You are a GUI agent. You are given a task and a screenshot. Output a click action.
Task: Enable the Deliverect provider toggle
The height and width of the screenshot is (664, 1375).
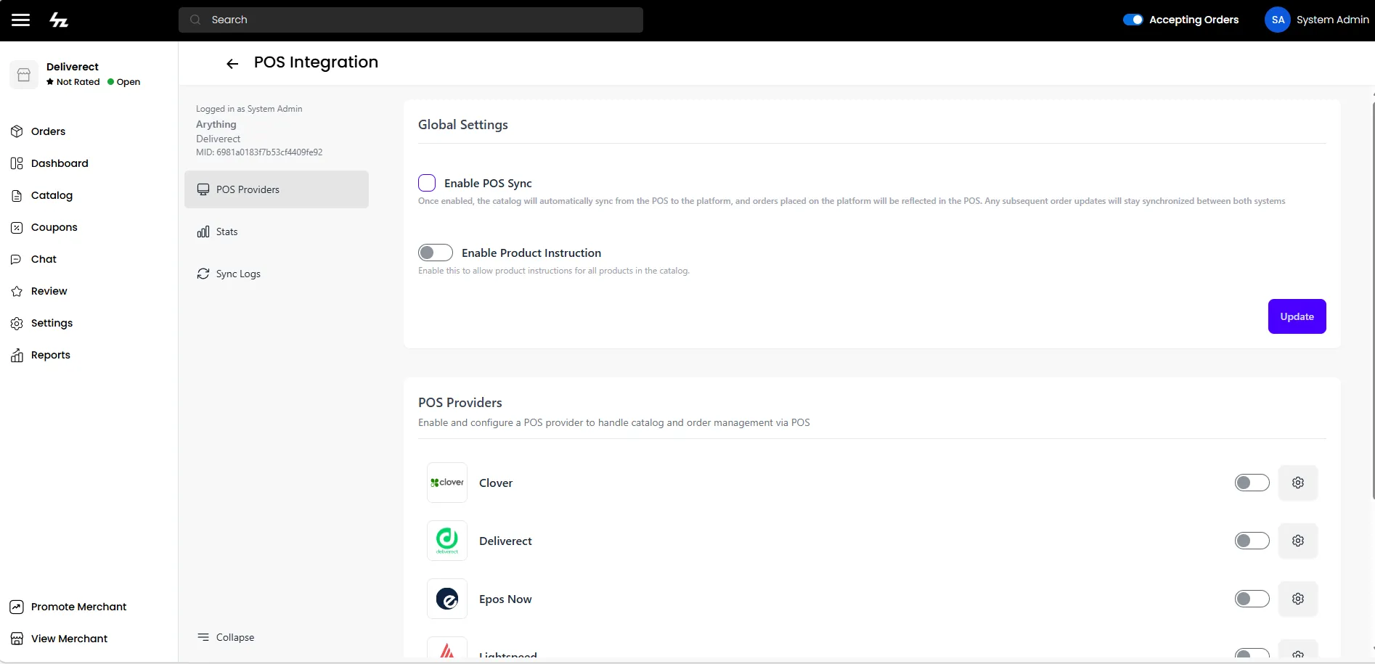[1252, 541]
